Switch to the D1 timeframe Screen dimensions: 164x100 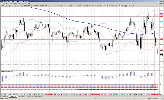point(95,6)
